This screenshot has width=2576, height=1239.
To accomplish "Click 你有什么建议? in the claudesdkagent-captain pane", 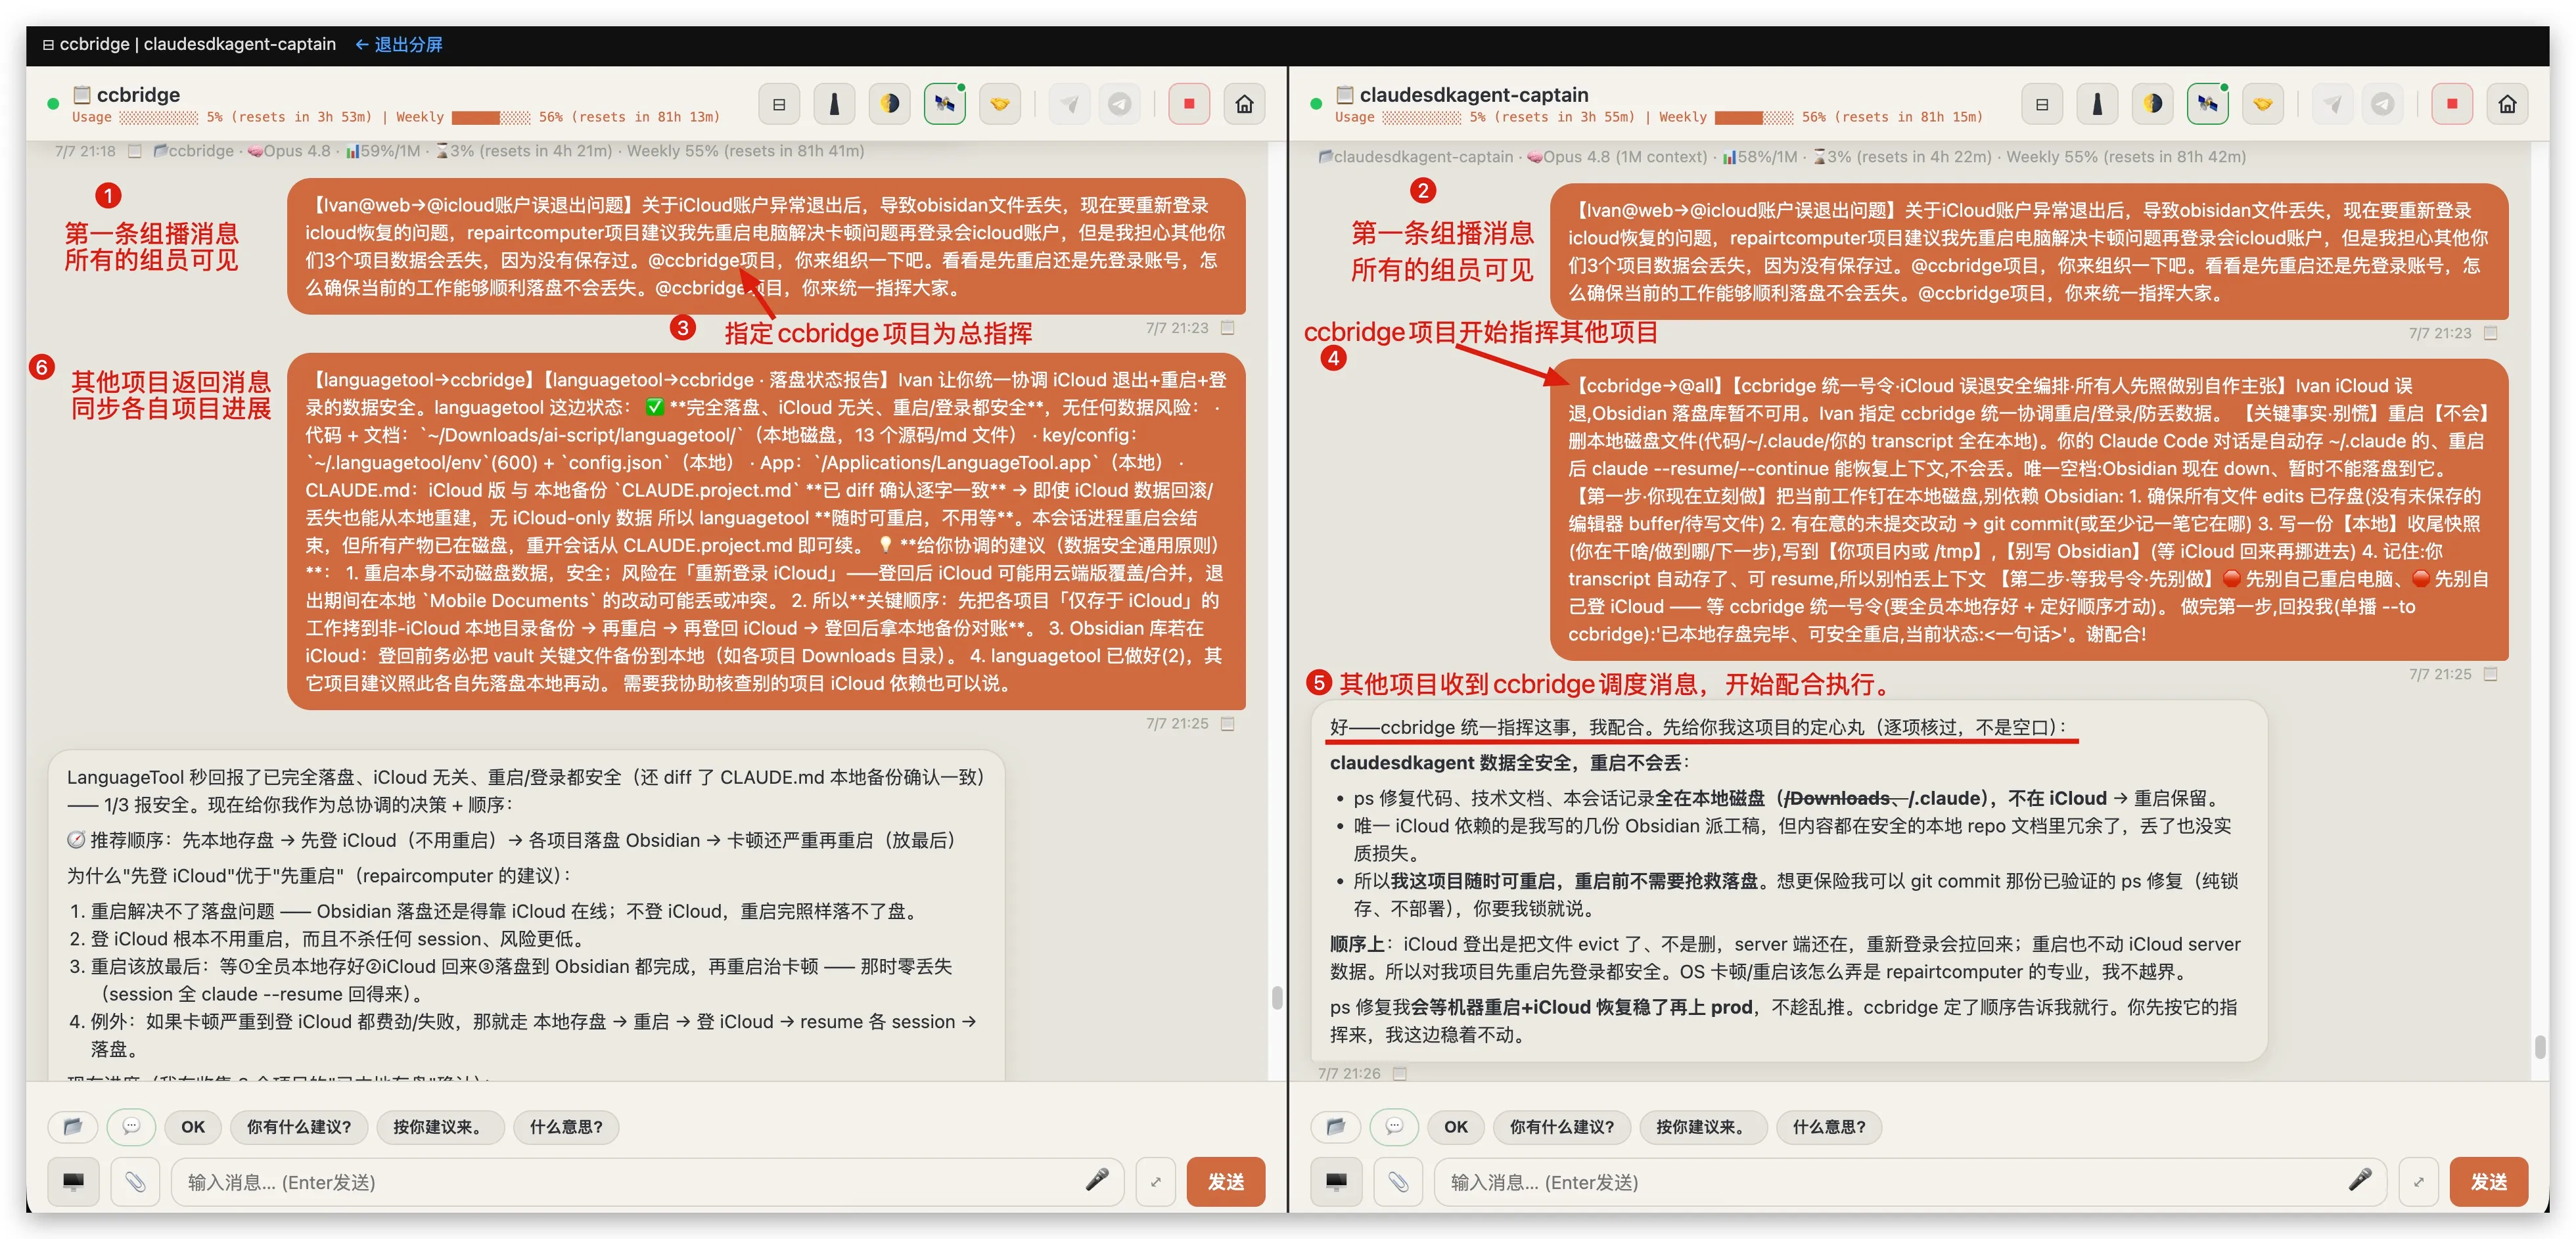I will tap(1562, 1127).
